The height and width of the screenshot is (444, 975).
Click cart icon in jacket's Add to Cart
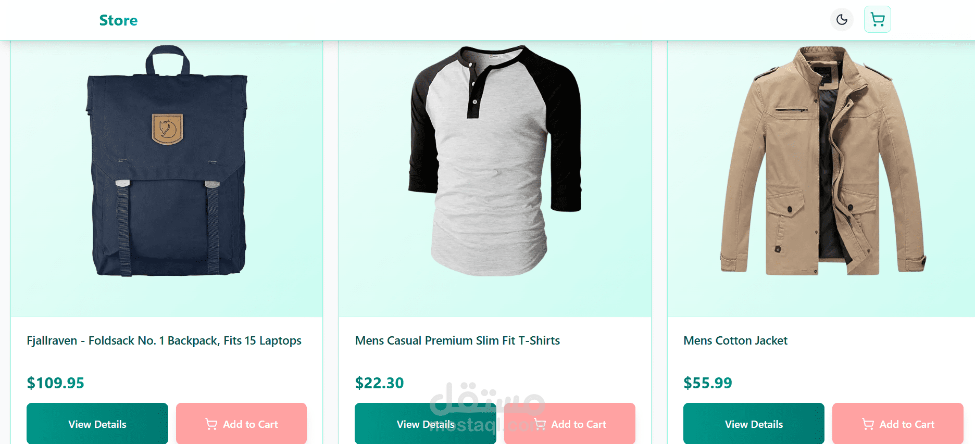pyautogui.click(x=868, y=424)
